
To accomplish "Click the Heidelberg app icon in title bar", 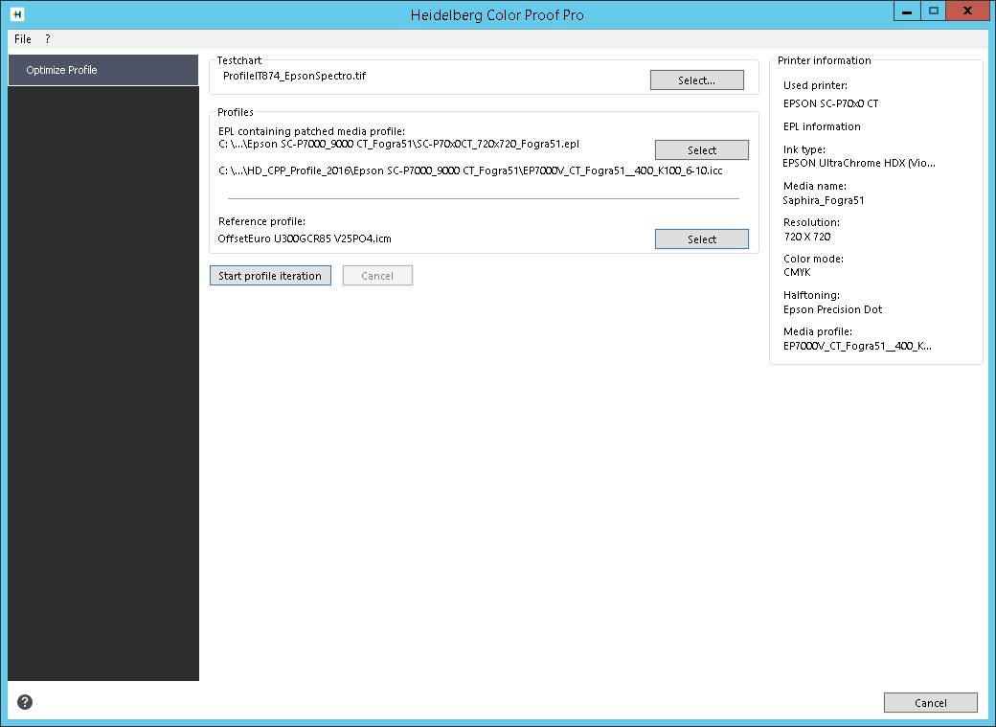I will 17,14.
